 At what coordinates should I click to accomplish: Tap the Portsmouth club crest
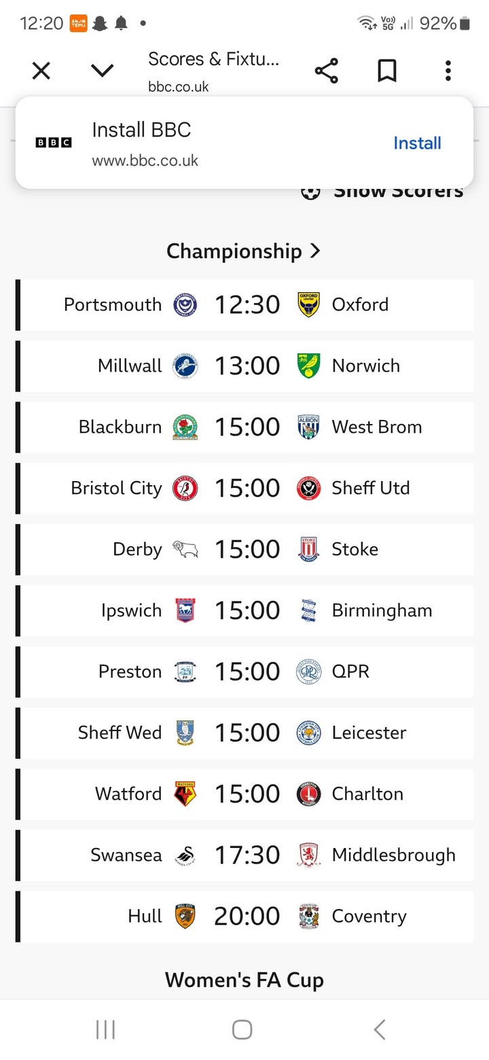tap(185, 305)
